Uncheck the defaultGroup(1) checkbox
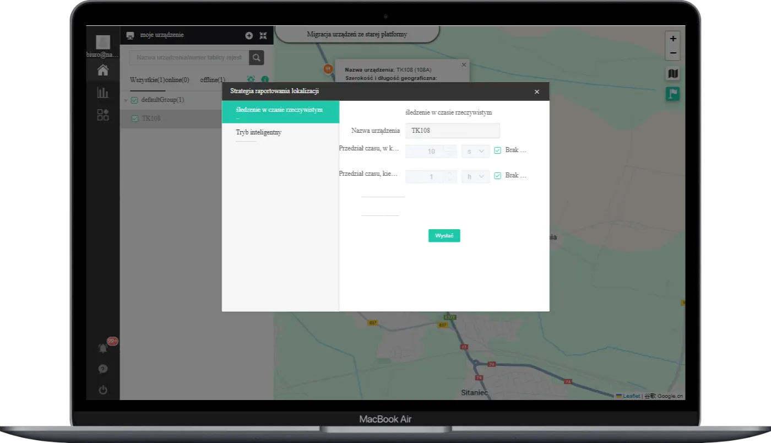The image size is (771, 443). [134, 100]
